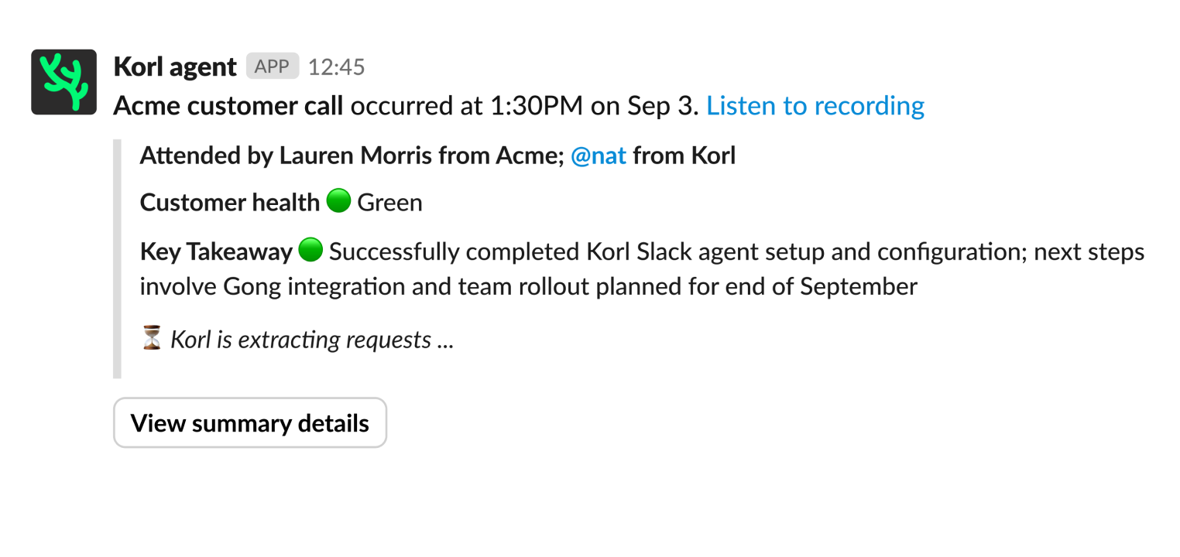The image size is (1180, 557).
Task: Click the from Korl text after @nat
Action: click(684, 156)
